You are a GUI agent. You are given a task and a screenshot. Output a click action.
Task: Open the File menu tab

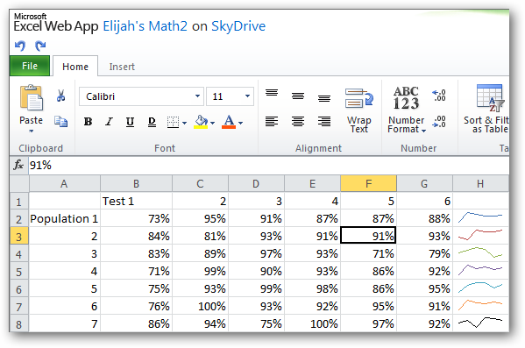[x=30, y=66]
